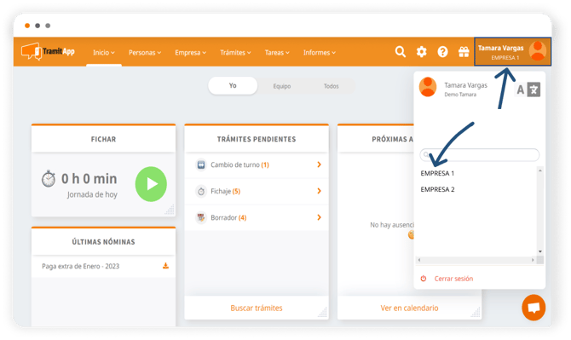Open the Personas menu
The height and width of the screenshot is (340, 571).
(x=145, y=53)
